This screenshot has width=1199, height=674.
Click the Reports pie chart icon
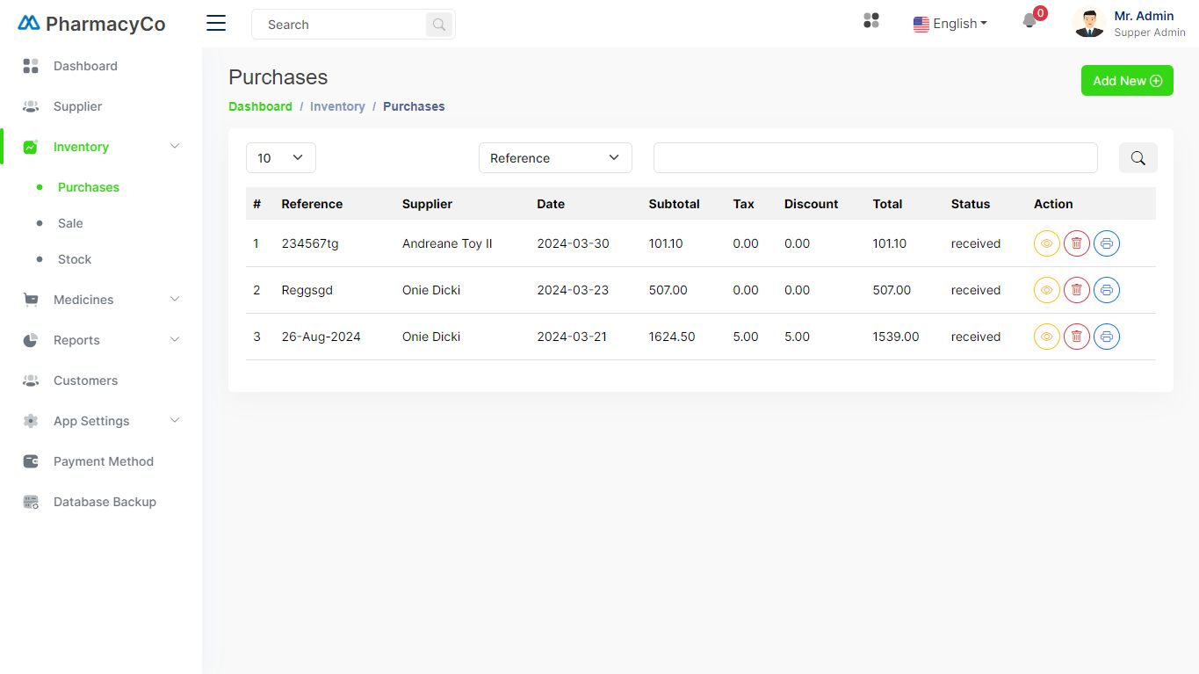coord(31,340)
